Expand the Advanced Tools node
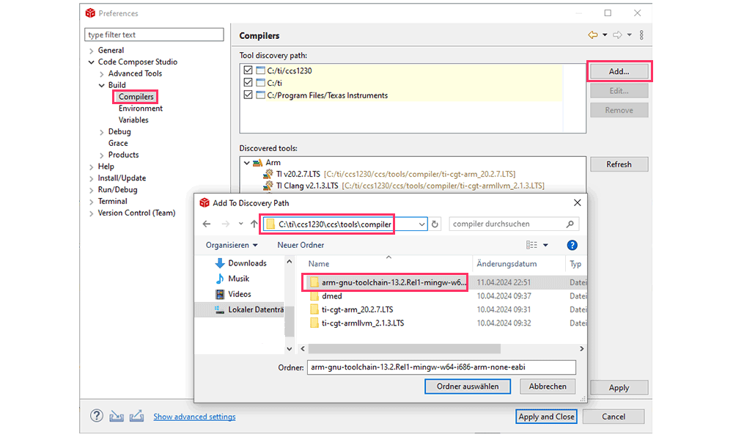Viewport: 733px width, 440px height. click(101, 74)
